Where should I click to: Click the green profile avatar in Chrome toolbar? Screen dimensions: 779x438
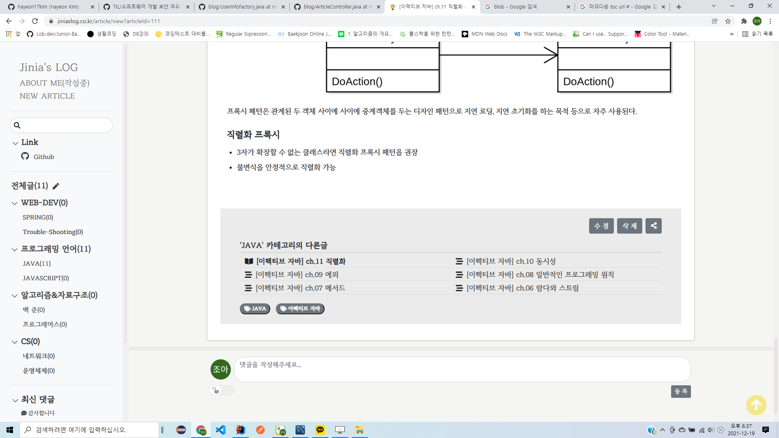[x=757, y=21]
